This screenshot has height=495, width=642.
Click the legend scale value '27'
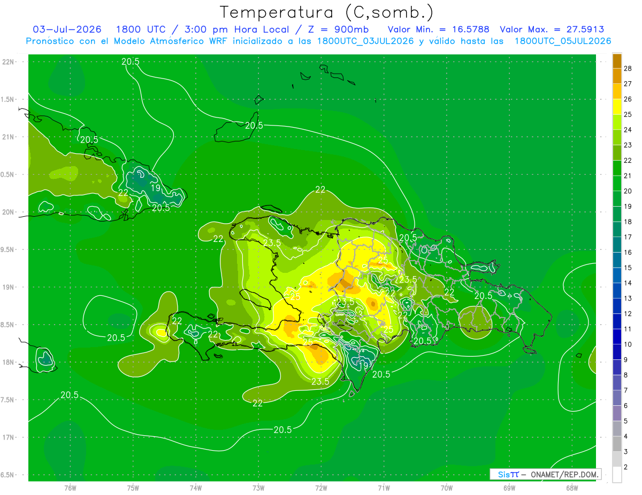tap(628, 84)
